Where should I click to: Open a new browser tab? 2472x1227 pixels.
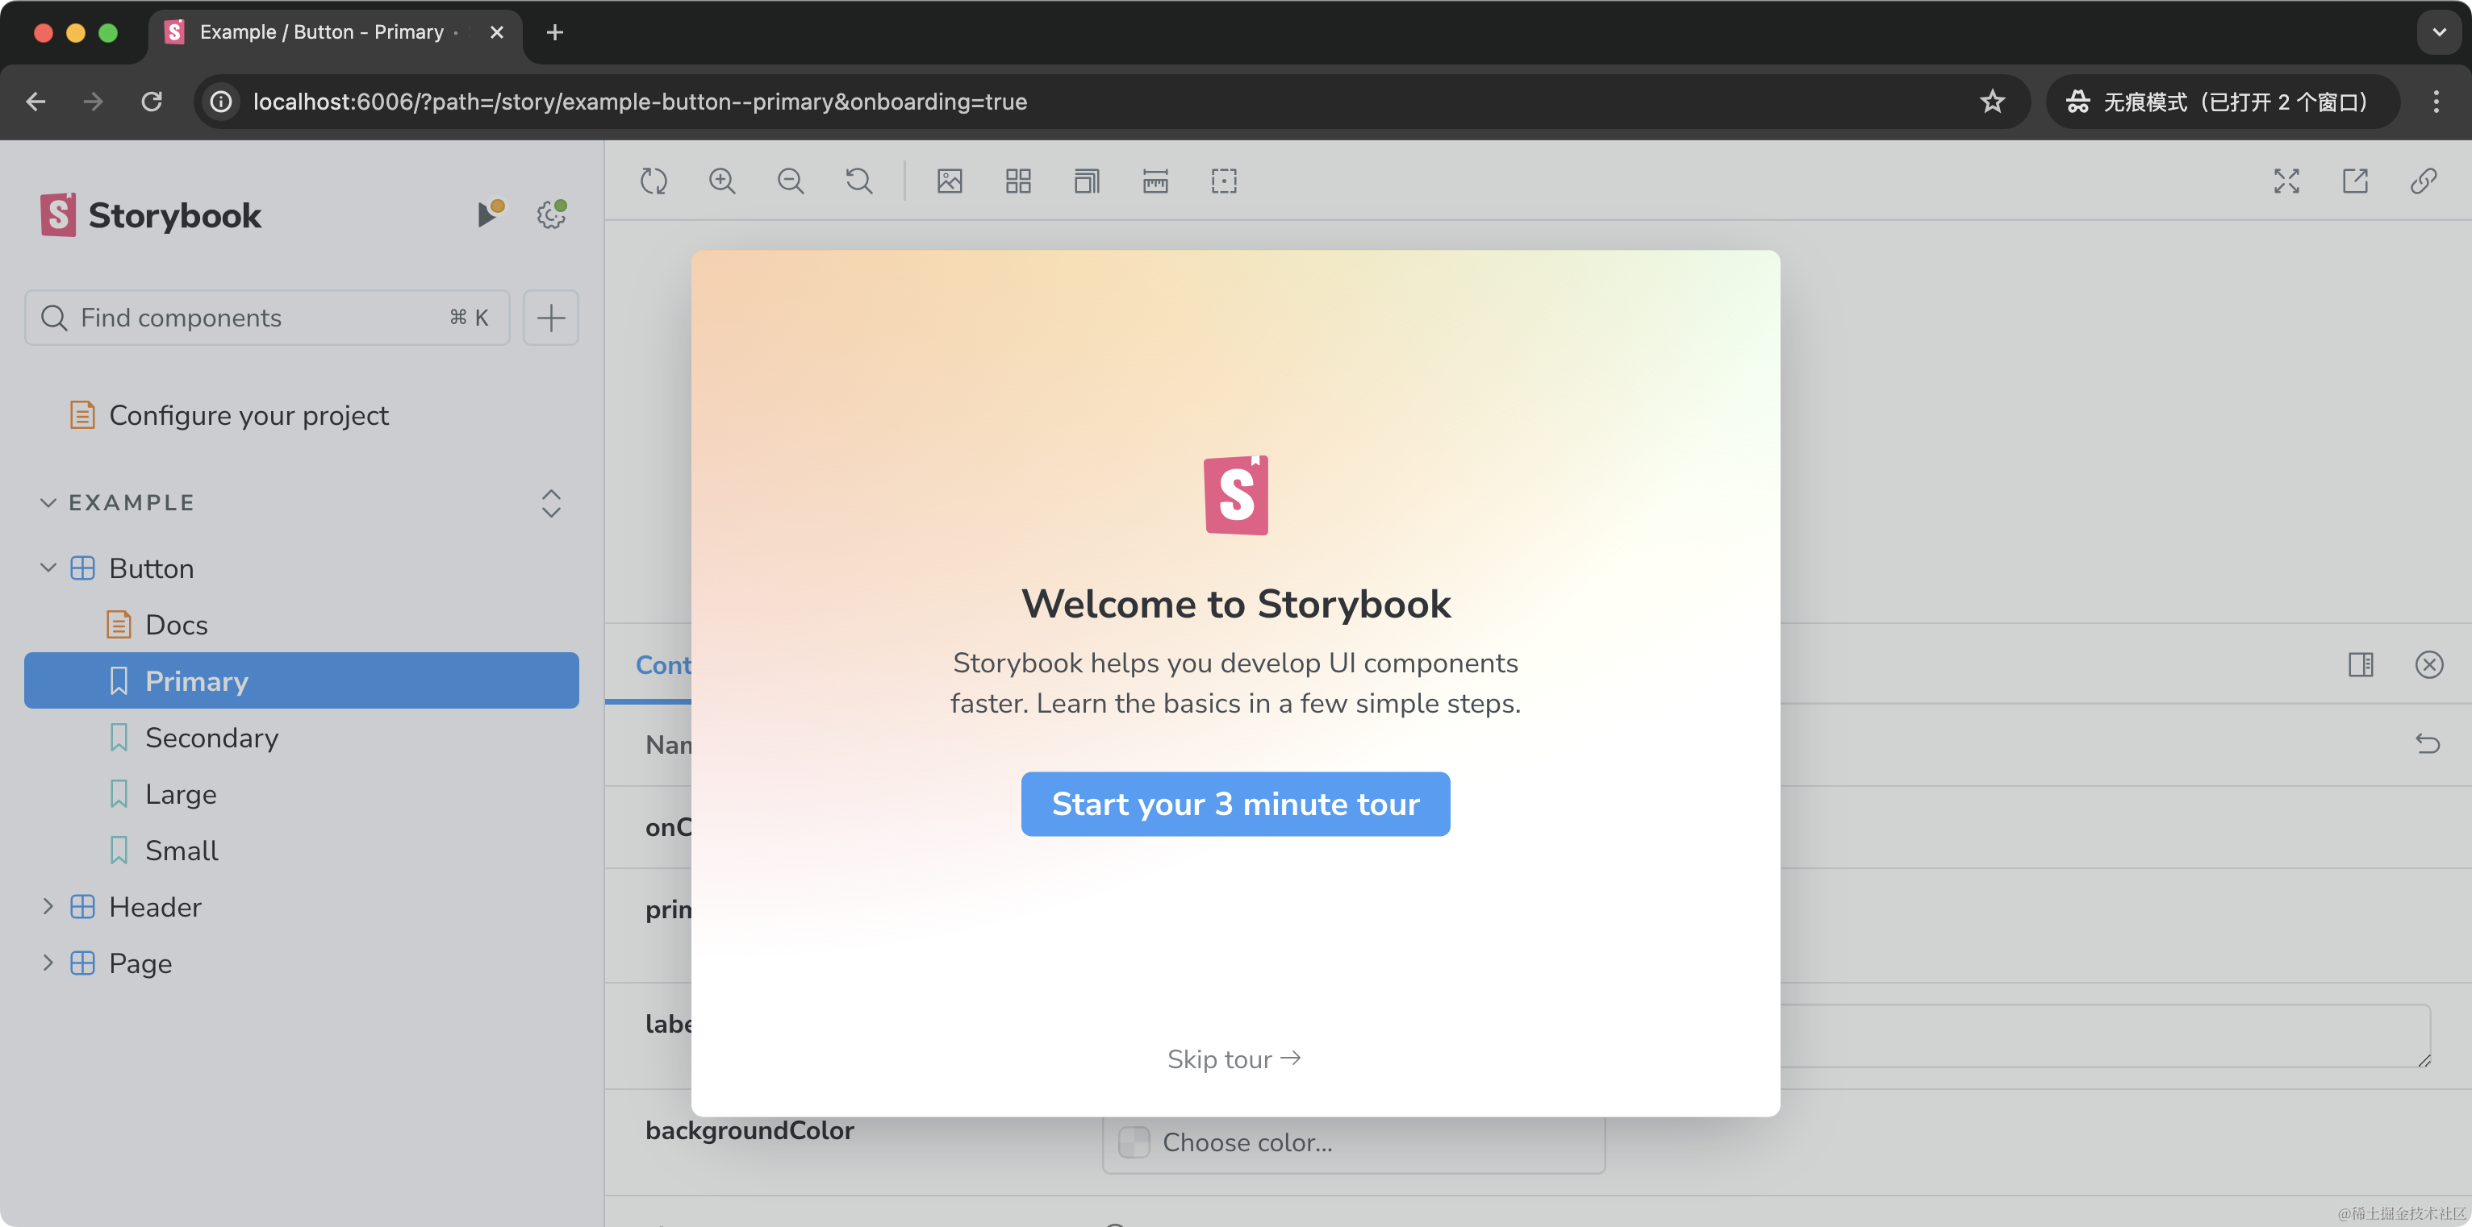point(553,32)
